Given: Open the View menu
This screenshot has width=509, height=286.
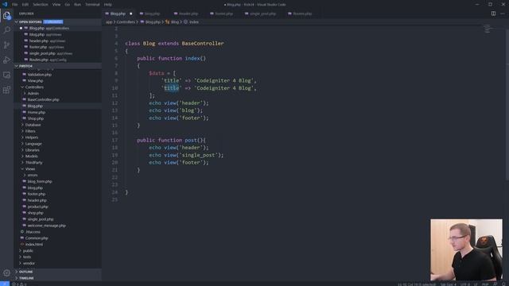Looking at the screenshot, I should [x=56, y=5].
